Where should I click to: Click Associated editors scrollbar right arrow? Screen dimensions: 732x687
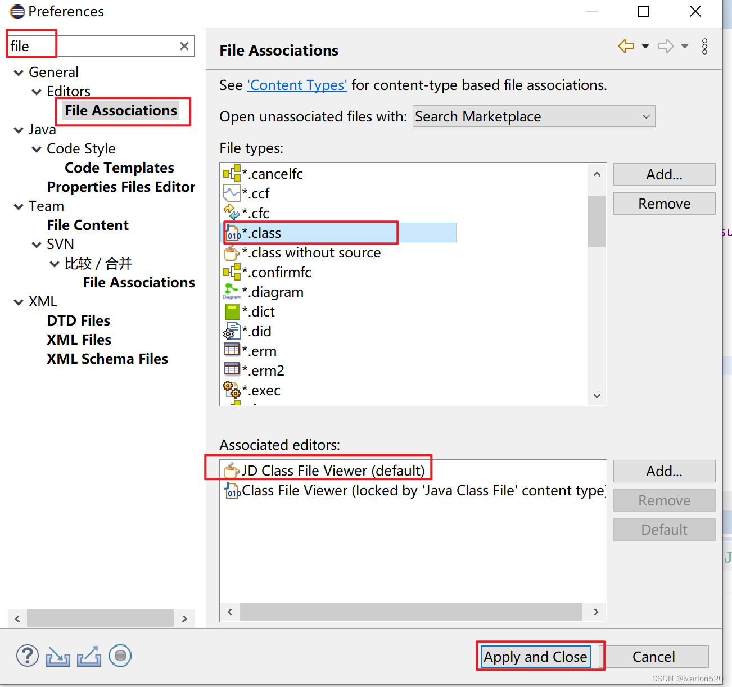(596, 612)
